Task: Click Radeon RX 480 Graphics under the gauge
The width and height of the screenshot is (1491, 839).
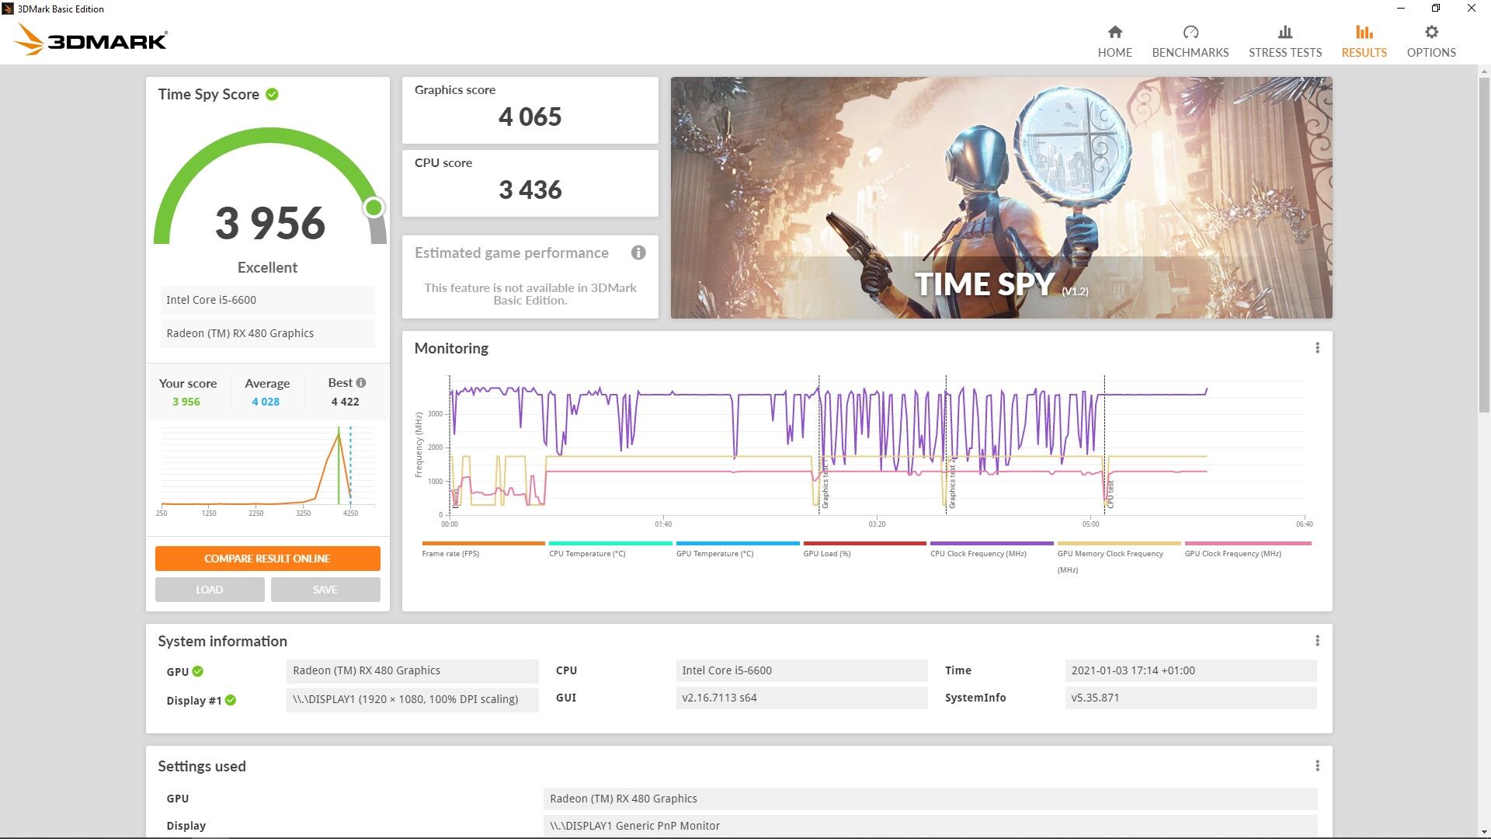Action: pos(267,333)
